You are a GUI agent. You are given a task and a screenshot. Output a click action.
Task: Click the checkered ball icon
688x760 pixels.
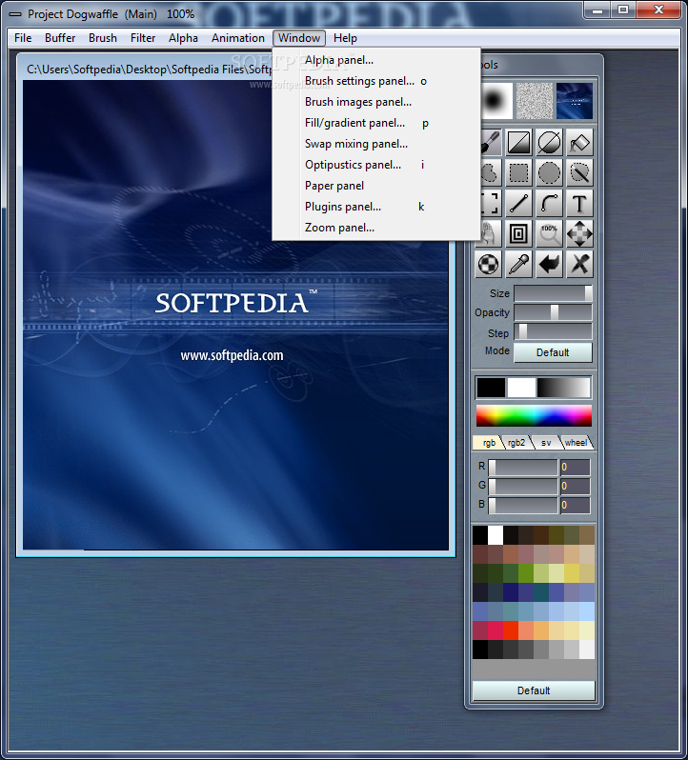tap(488, 264)
